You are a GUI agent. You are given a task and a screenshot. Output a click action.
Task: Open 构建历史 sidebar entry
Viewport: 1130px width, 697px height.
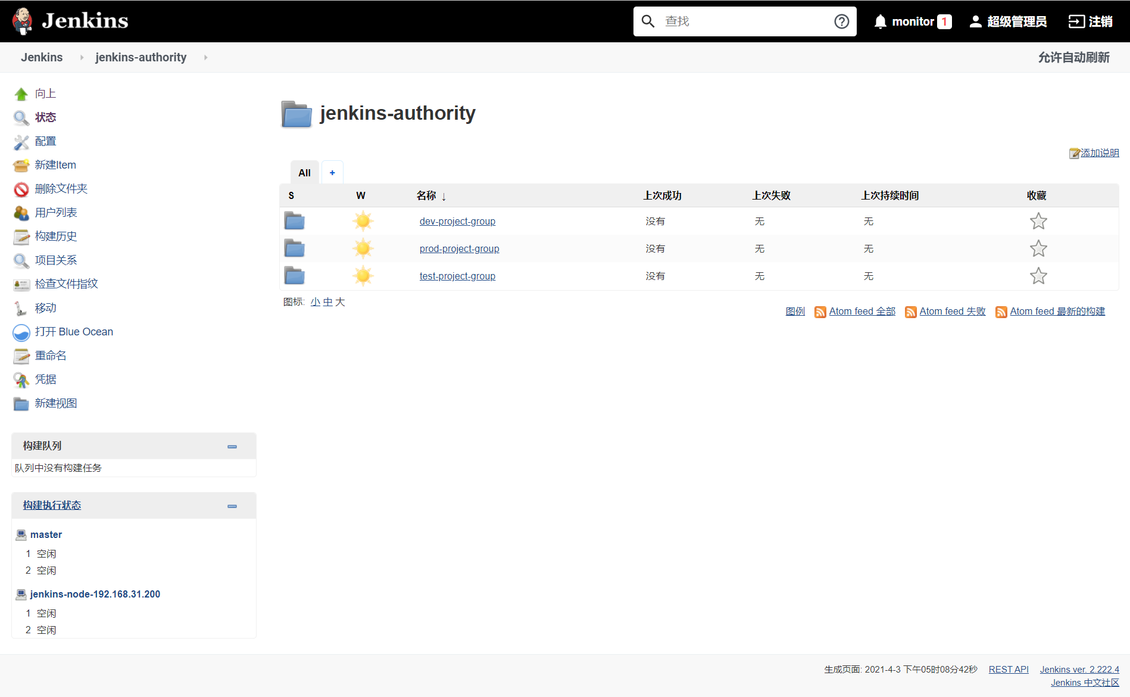[x=55, y=237]
